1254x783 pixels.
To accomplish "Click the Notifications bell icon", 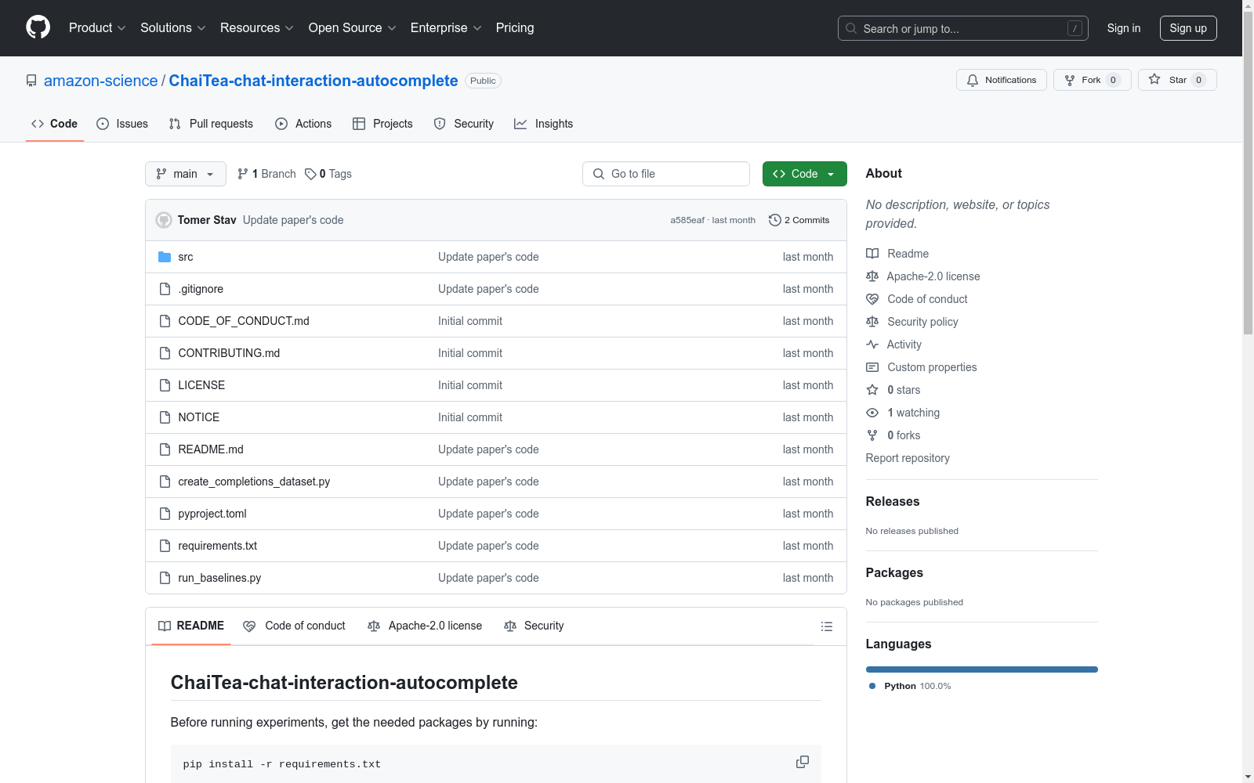I will 973,80.
